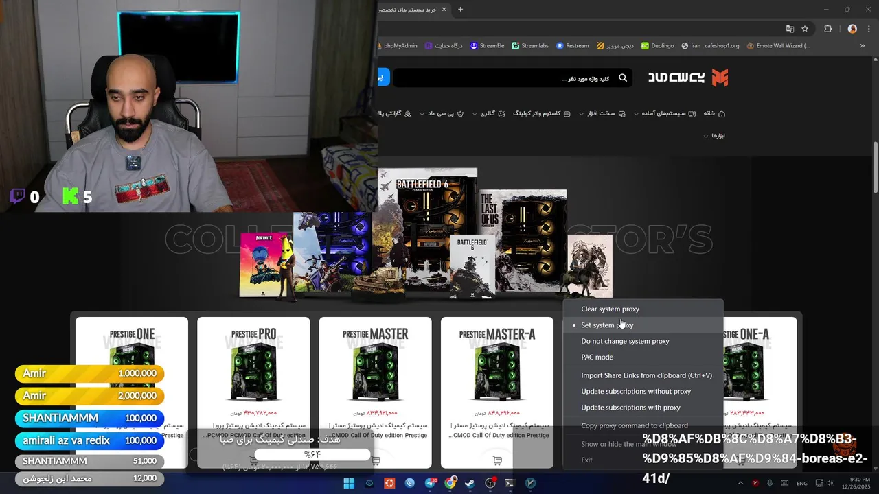
Task: Click the search magnifier icon on the site
Action: click(x=623, y=78)
